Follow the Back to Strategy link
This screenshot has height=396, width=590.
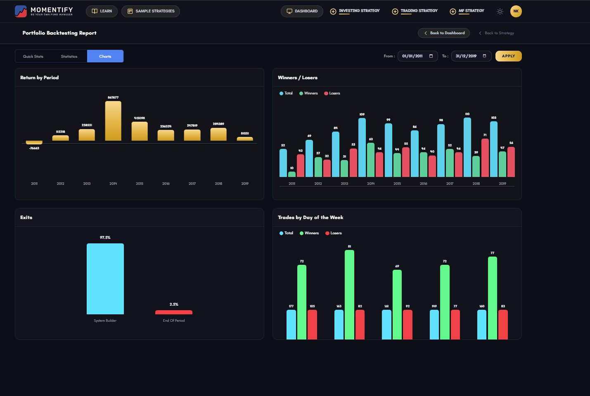pos(496,33)
